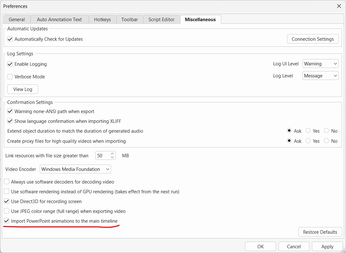Expand the Log UI Level dropdown
The image size is (346, 253).
(x=320, y=64)
